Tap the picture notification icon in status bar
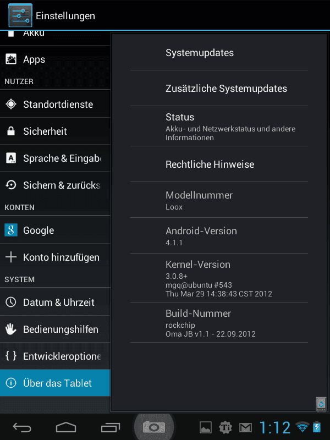 tap(205, 428)
